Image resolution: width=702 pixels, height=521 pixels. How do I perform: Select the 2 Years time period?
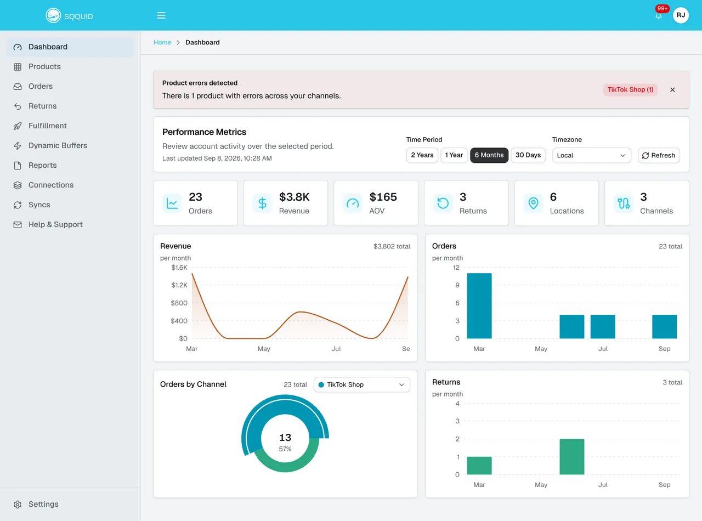point(422,155)
